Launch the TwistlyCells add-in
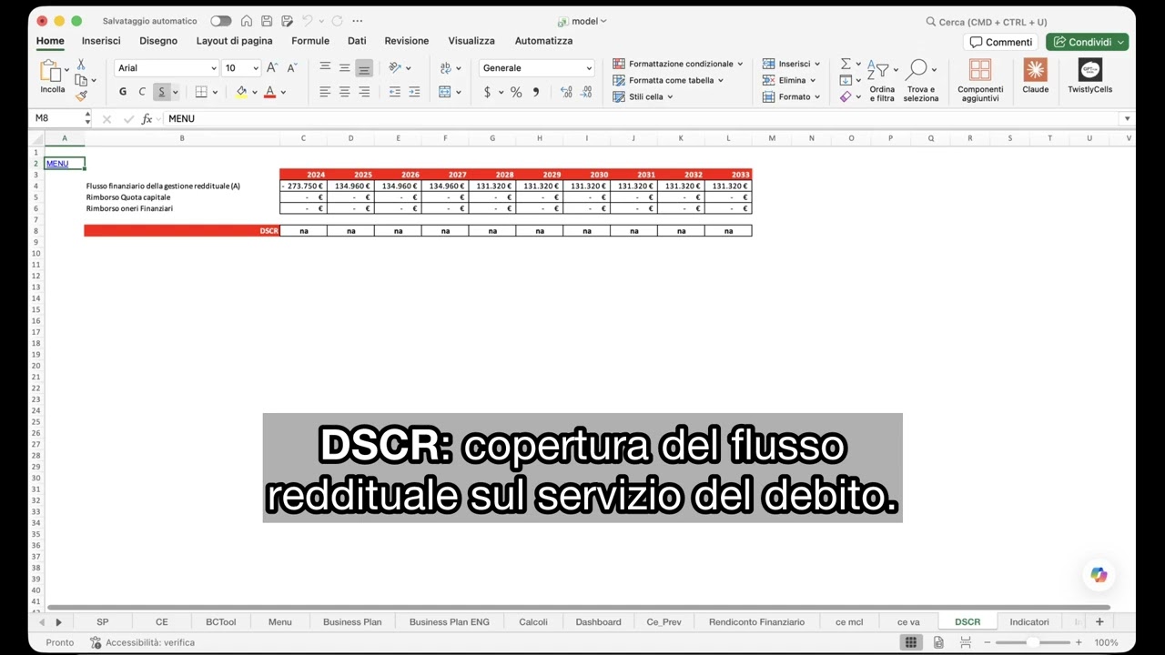 pyautogui.click(x=1089, y=76)
